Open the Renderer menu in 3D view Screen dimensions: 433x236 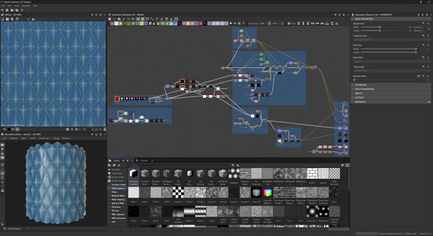click(66, 138)
